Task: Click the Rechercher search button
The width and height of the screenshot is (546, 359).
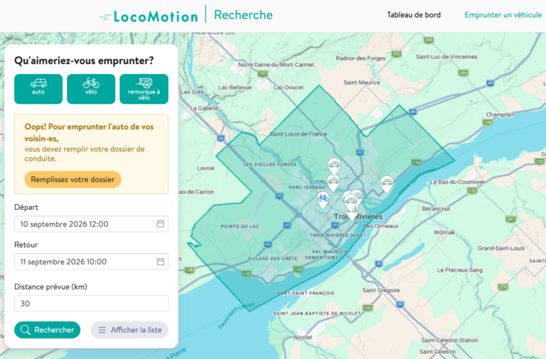Action: click(x=48, y=330)
